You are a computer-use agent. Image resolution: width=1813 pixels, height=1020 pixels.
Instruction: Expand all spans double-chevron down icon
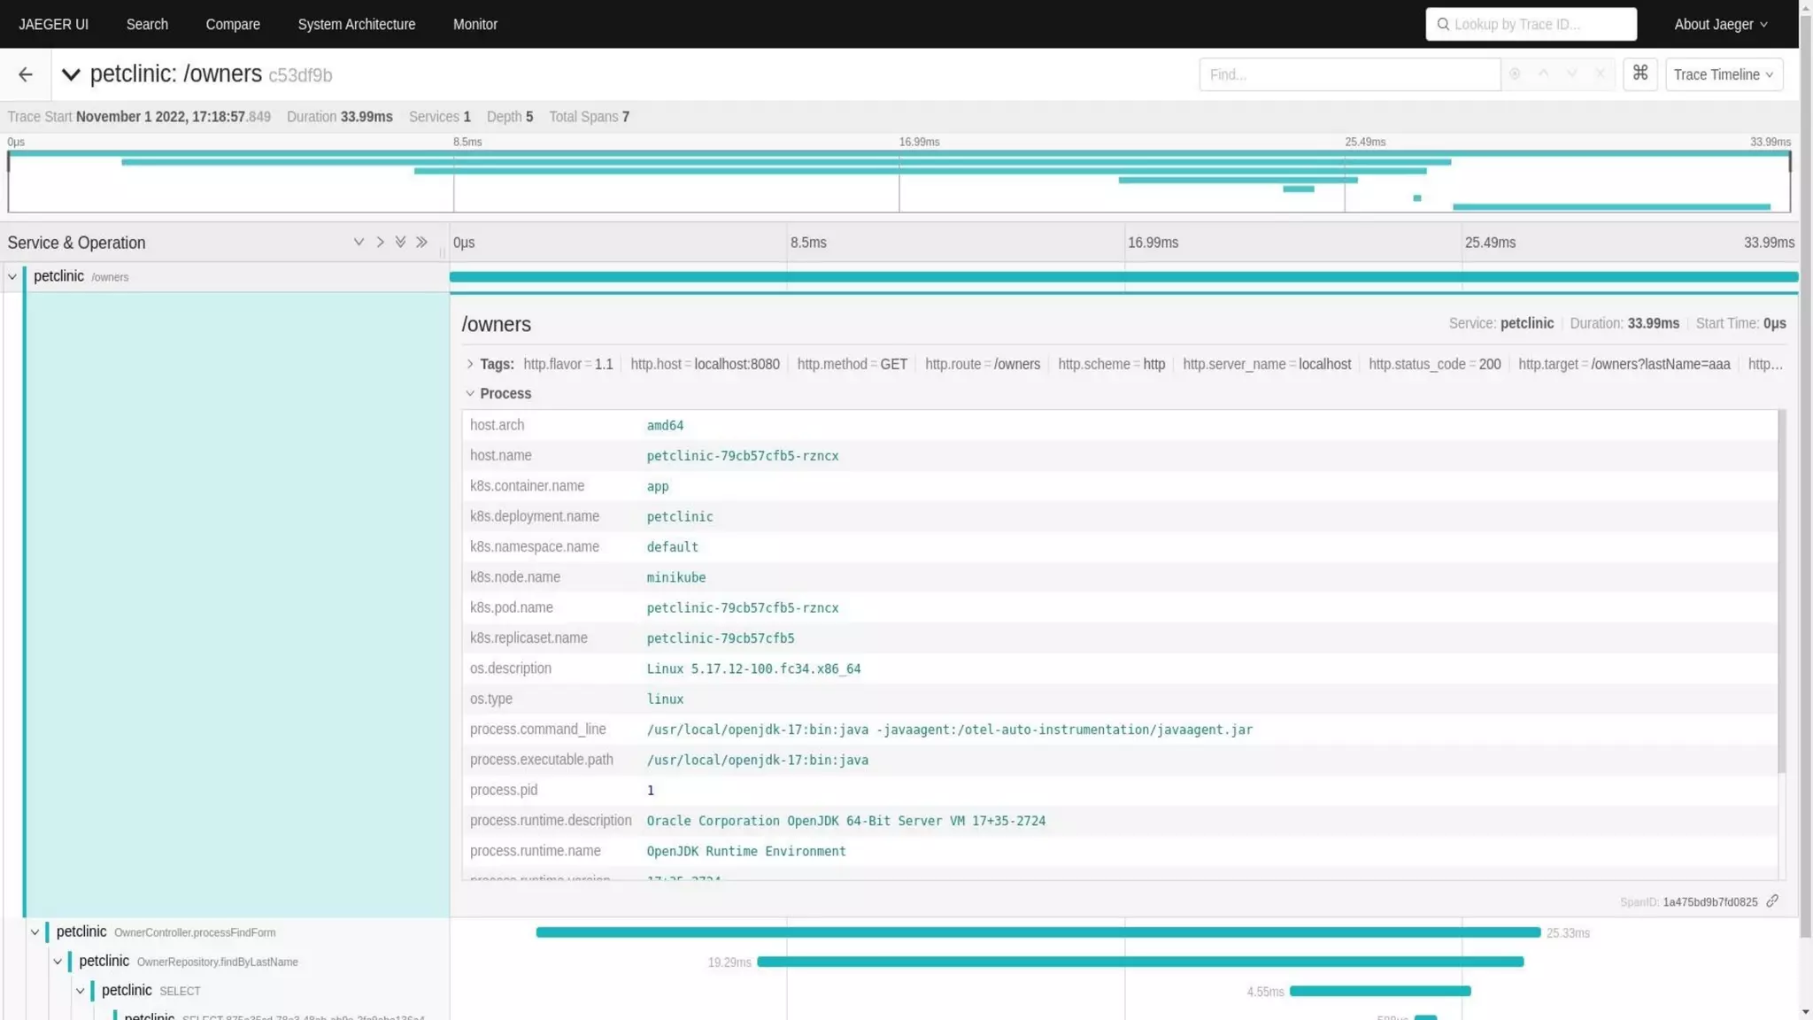[400, 243]
